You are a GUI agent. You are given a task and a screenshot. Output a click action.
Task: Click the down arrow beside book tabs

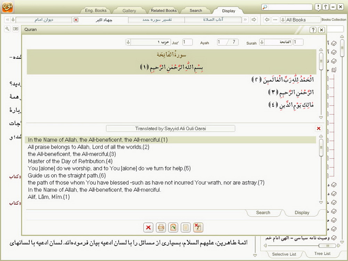[x=13, y=20]
